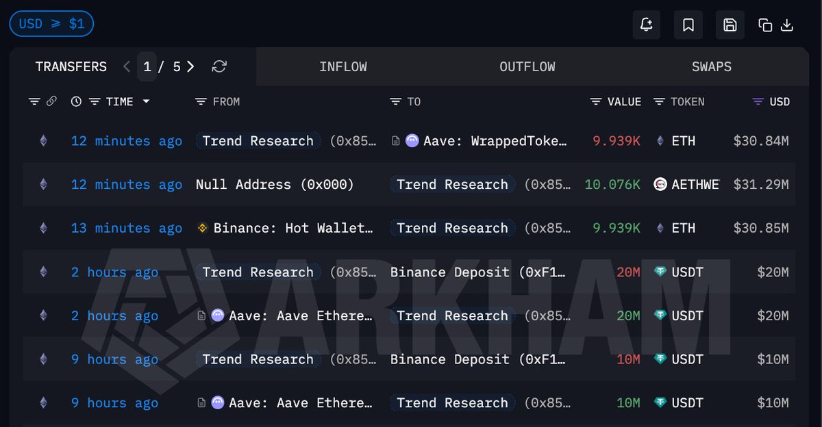Open Null Address (0x000) entity
This screenshot has width=822, height=427.
[275, 184]
